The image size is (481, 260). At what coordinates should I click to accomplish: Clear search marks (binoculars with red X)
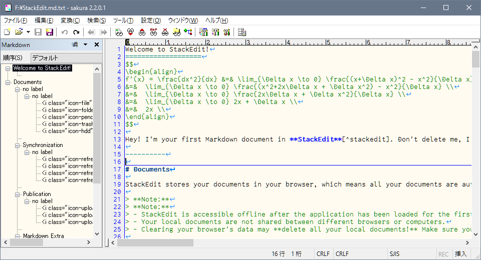[x=165, y=32]
